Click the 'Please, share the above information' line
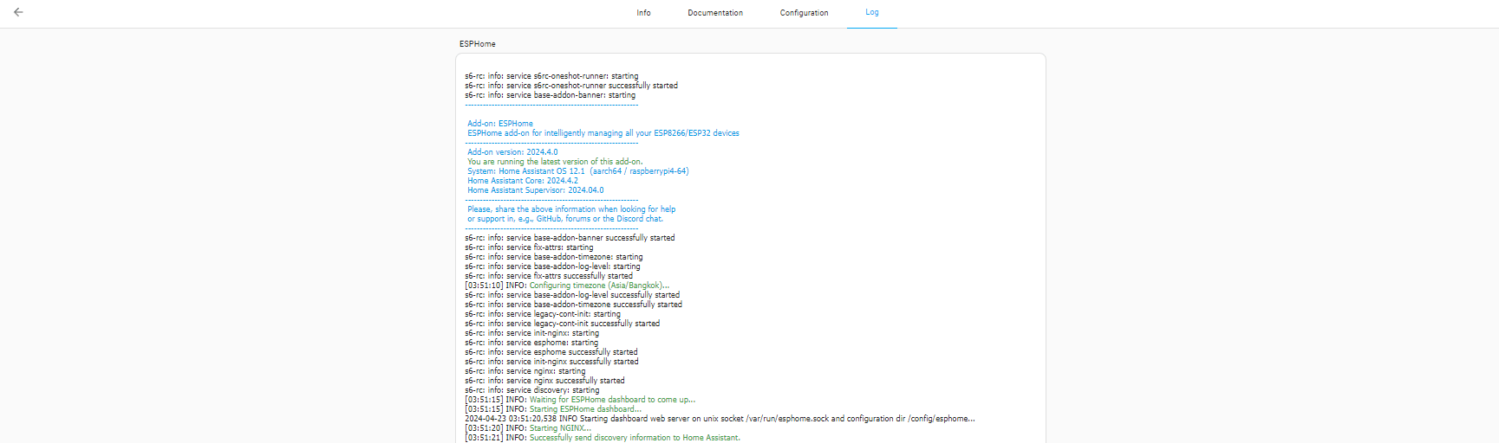The image size is (1499, 443). [x=571, y=209]
